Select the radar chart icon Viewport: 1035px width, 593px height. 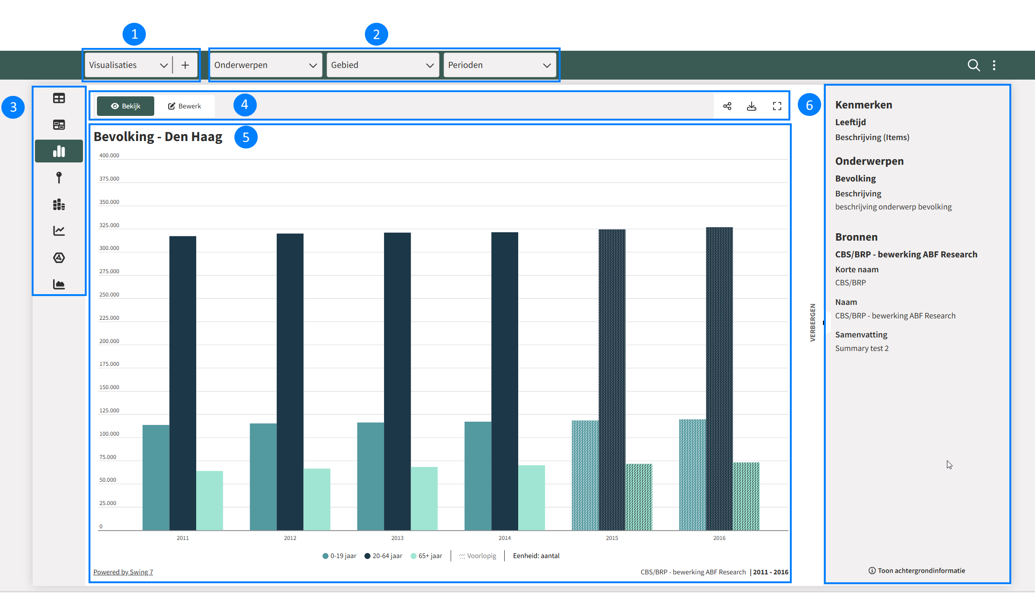[59, 257]
